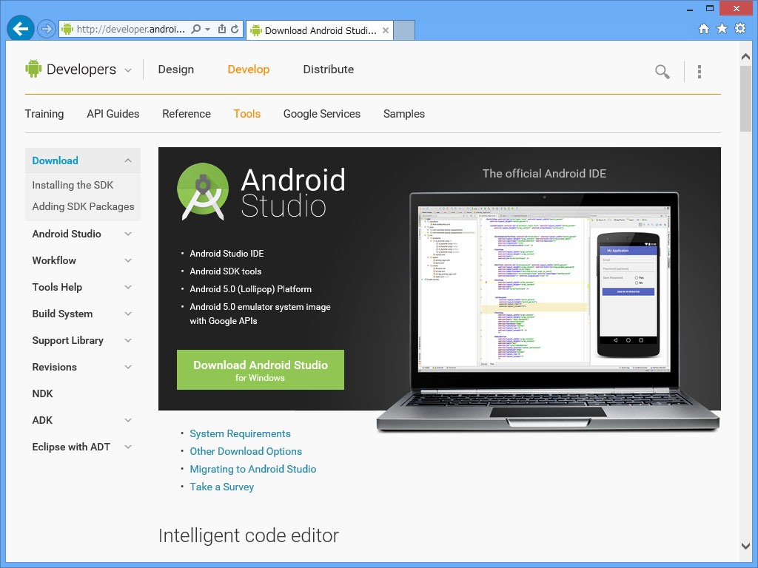Screen dimensions: 758x568
Task: Click the address bar URL field
Action: (130, 29)
